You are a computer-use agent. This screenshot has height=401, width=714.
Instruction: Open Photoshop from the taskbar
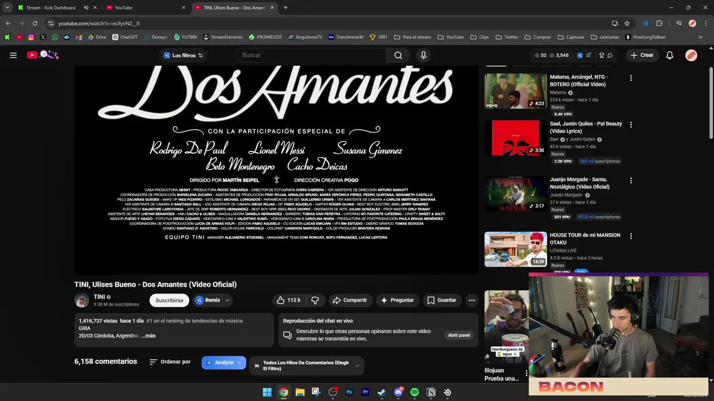click(349, 392)
